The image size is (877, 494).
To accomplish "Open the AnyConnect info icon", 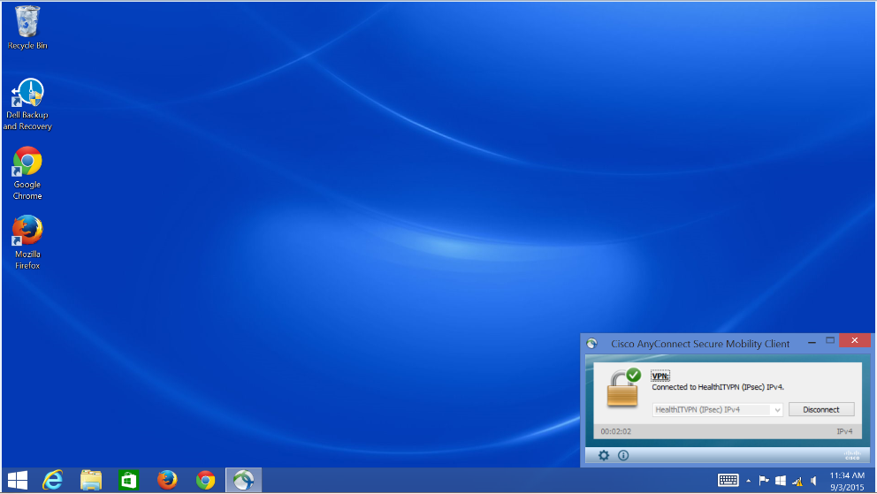I will pos(623,455).
